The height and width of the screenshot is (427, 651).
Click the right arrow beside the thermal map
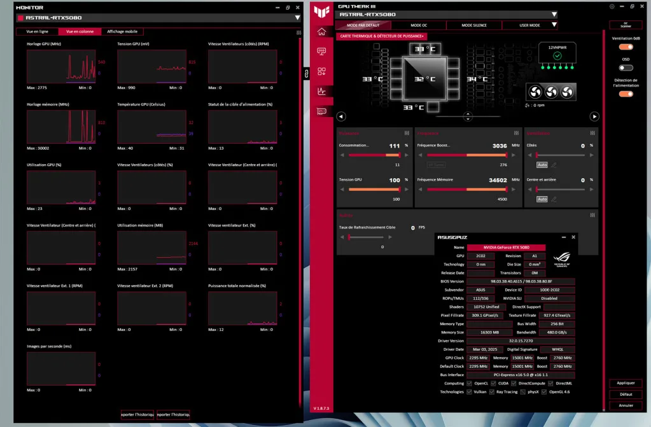pos(594,116)
